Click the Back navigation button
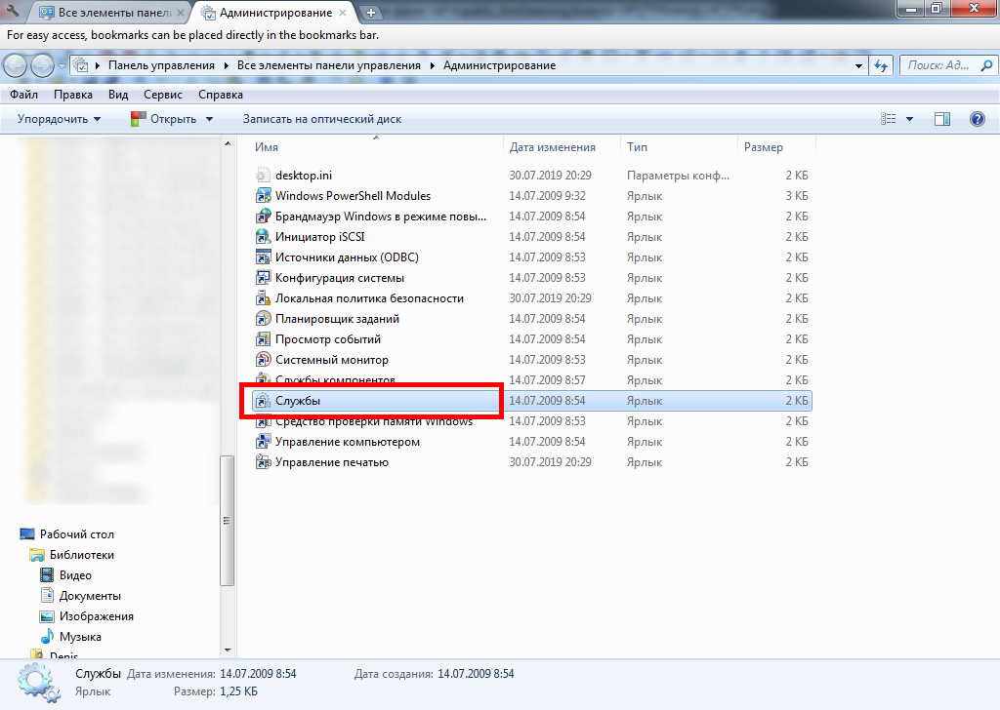The width and height of the screenshot is (1000, 710). coord(16,65)
